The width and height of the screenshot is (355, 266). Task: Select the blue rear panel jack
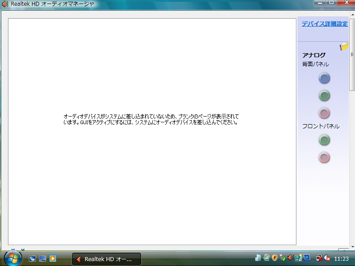click(324, 78)
